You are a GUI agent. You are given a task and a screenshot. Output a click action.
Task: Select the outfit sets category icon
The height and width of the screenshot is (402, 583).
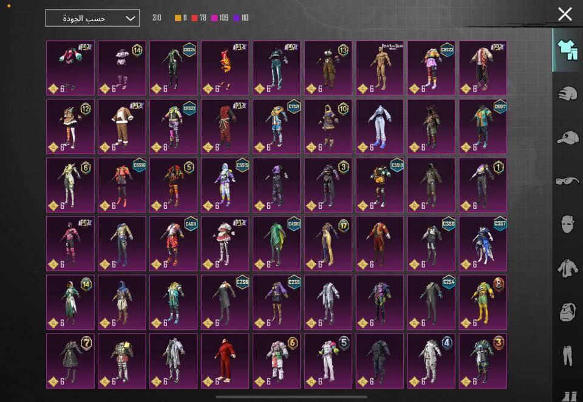click(567, 50)
